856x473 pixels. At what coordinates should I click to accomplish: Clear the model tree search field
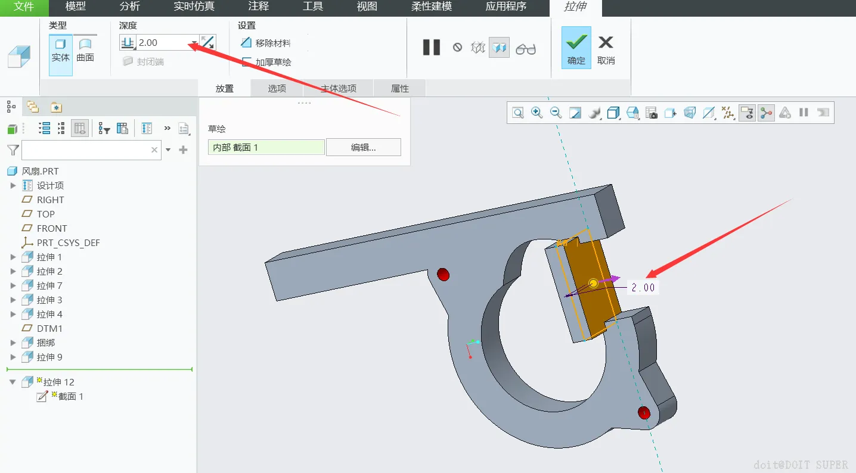(x=154, y=150)
